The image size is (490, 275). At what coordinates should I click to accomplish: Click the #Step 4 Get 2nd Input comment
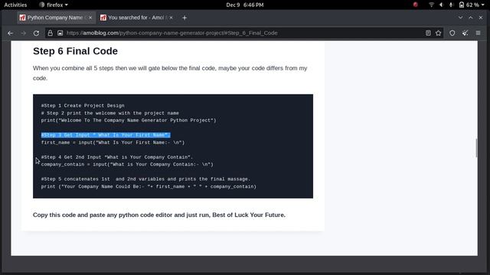(117, 157)
